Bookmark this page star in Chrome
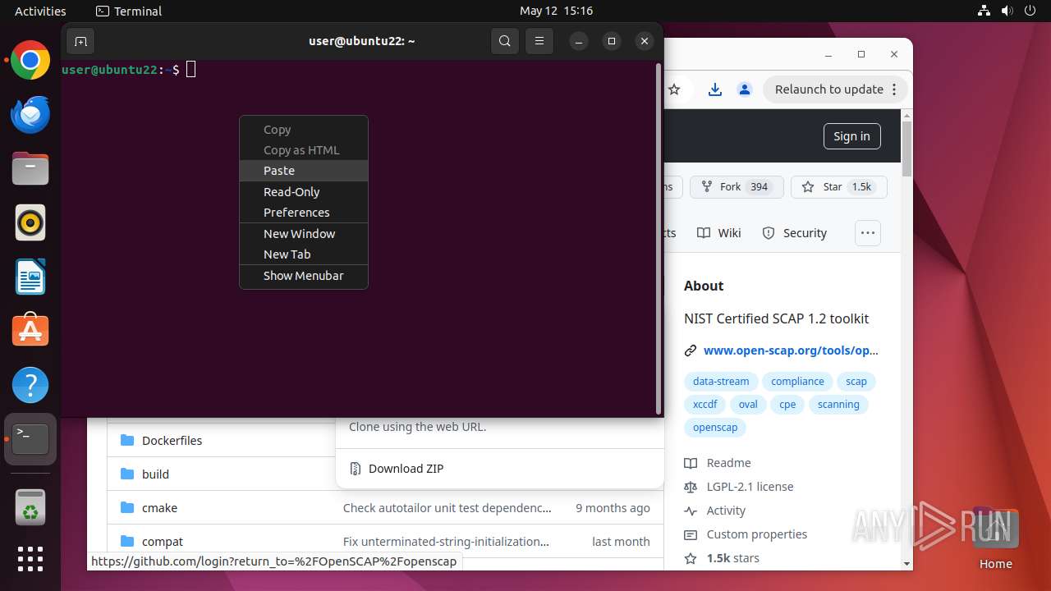This screenshot has height=591, width=1051. pos(674,89)
